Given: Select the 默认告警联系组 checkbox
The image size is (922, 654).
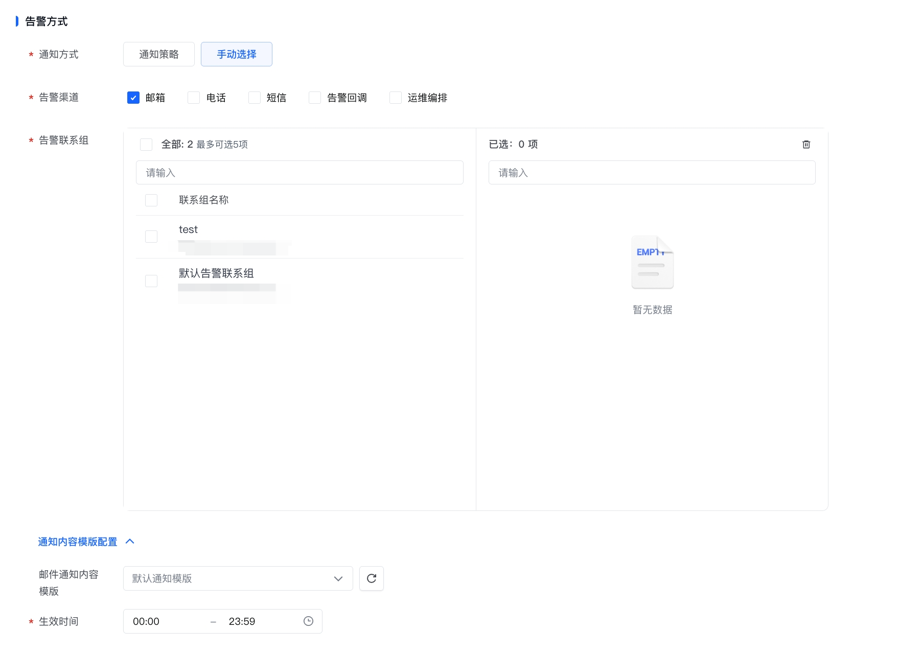Looking at the screenshot, I should [x=151, y=281].
